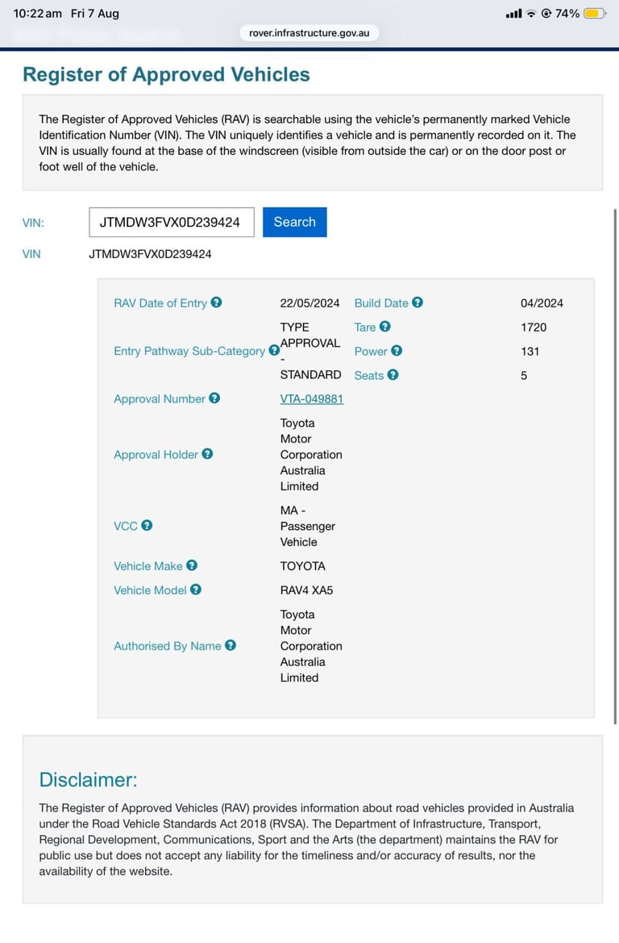Select the RAV Date of Entry label
619x943 pixels.
pos(160,303)
